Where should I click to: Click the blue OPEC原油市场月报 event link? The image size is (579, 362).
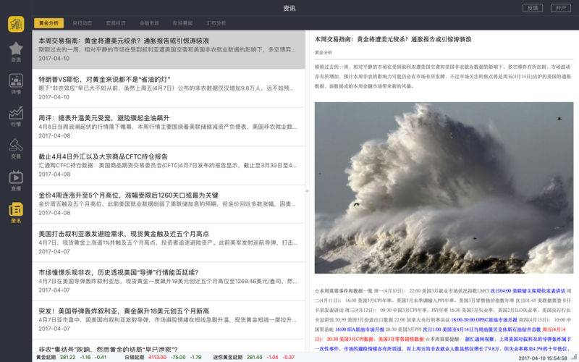484,319
